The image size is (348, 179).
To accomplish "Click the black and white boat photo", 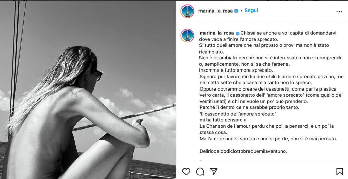I will point(88,90).
